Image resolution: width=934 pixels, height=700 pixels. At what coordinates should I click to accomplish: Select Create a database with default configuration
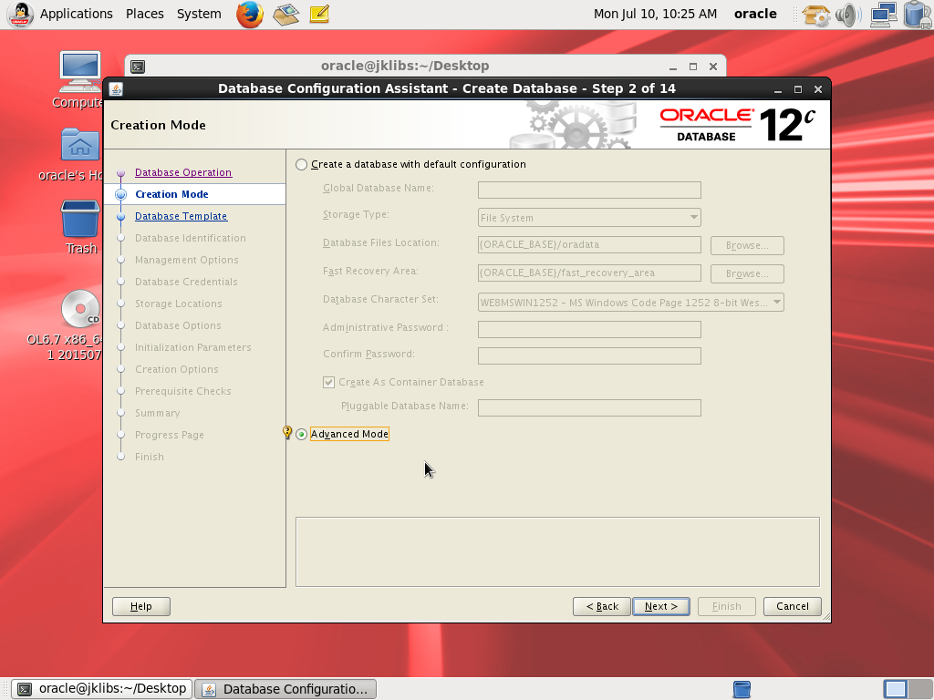(302, 165)
